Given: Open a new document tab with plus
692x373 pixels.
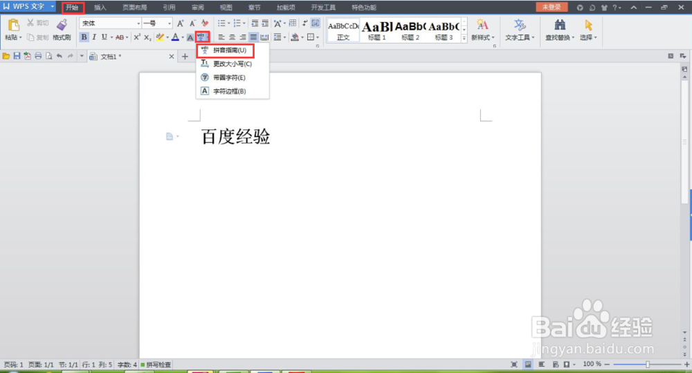Looking at the screenshot, I should (x=185, y=57).
